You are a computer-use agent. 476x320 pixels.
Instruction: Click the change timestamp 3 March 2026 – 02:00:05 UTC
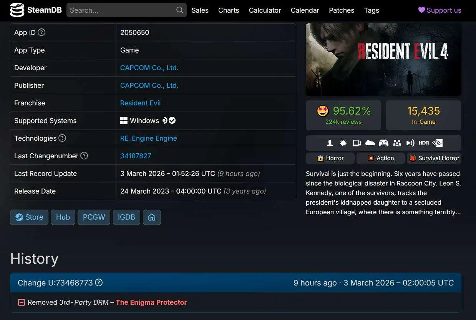pos(399,283)
